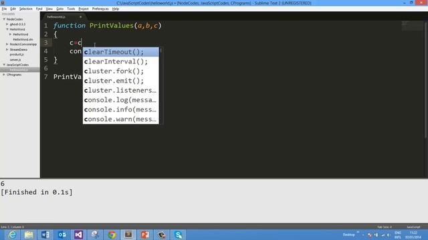
Task: Launch Word from the taskbar
Action: [x=45, y=235]
